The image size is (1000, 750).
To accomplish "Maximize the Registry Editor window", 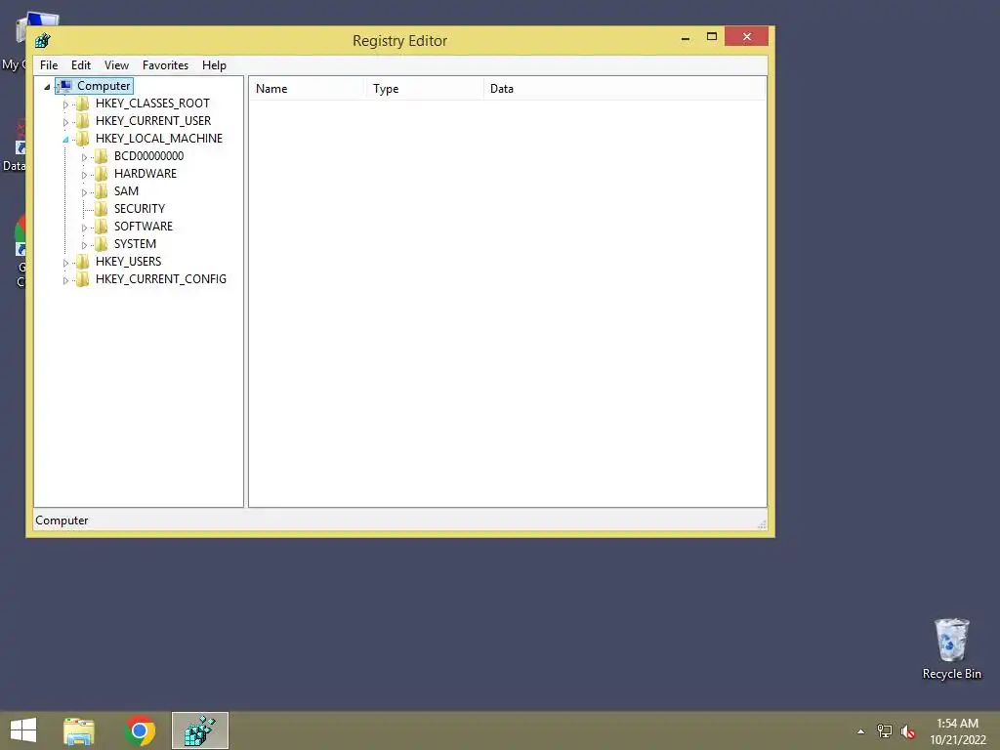I will click(712, 37).
